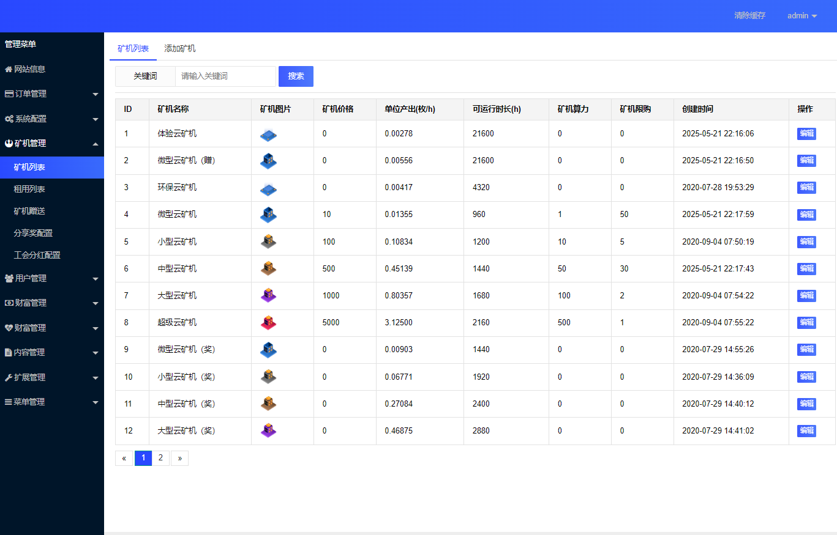Image resolution: width=837 pixels, height=535 pixels.
Task: Select the 用户管理 users icon in sidebar
Action: (9, 278)
